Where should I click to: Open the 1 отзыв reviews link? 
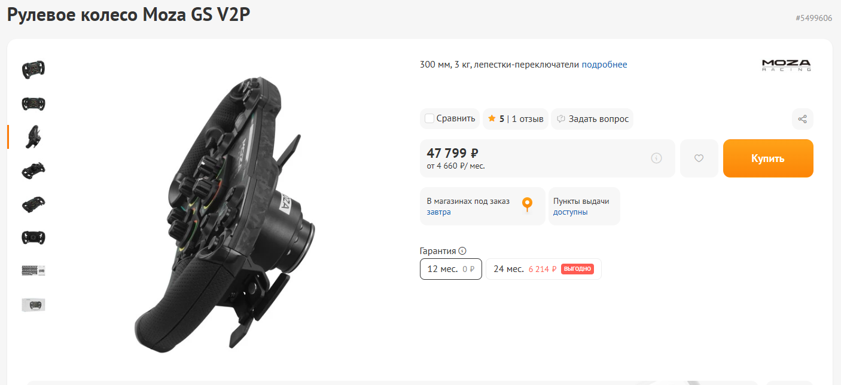click(x=528, y=119)
